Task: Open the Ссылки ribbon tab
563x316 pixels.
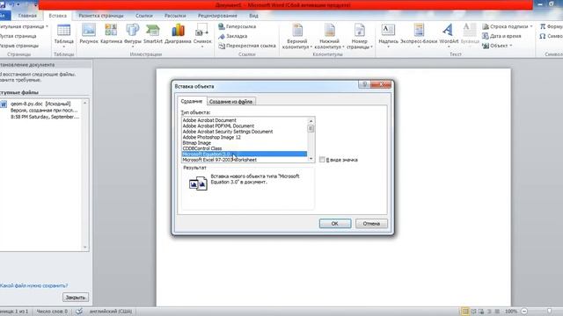Action: coord(144,16)
